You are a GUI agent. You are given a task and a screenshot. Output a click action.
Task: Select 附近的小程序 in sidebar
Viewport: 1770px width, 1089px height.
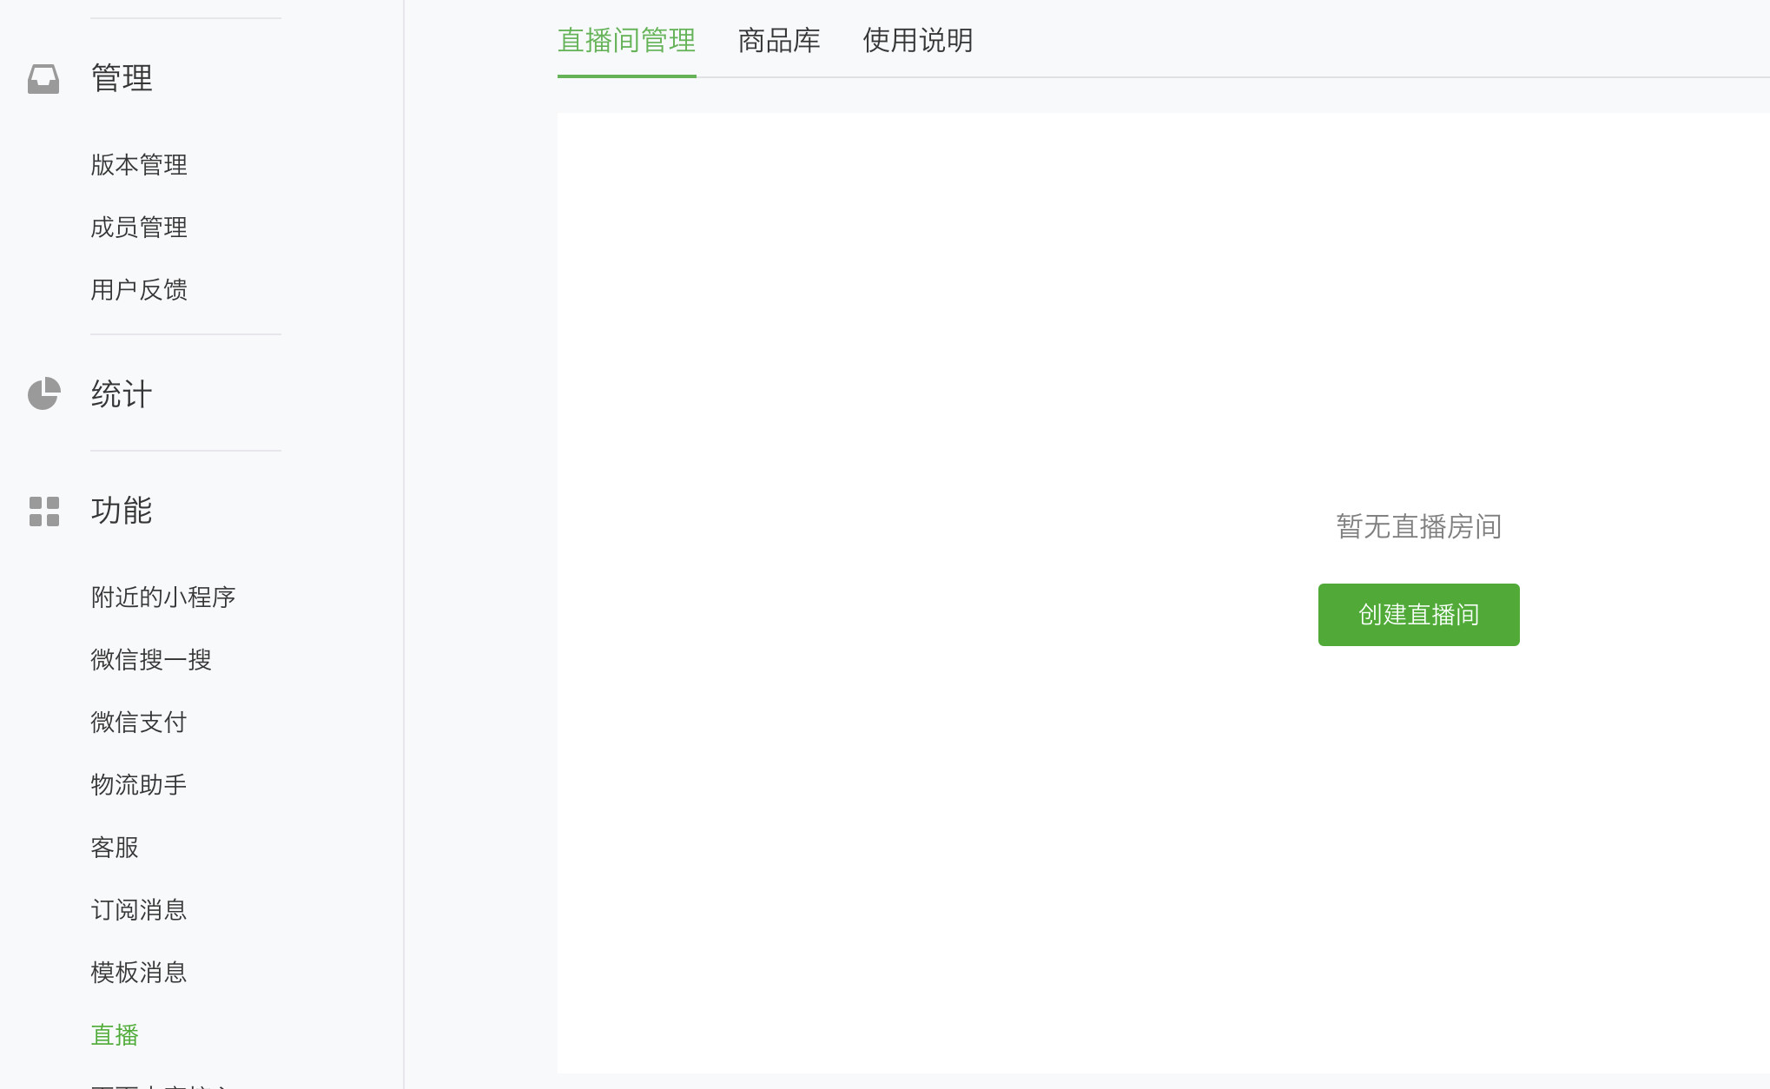point(163,597)
